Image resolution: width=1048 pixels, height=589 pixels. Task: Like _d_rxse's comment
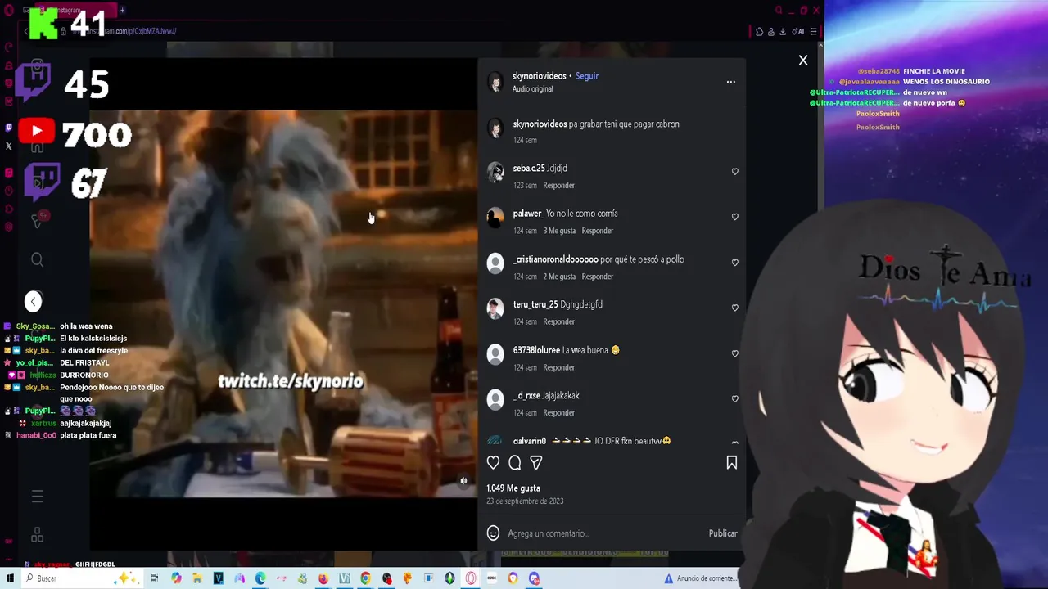734,399
